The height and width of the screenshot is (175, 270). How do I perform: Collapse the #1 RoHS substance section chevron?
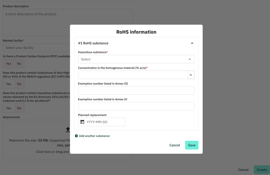[x=192, y=43]
